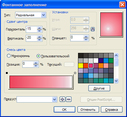Open help with the Справка button
The image size is (127, 117).
(x=112, y=110)
